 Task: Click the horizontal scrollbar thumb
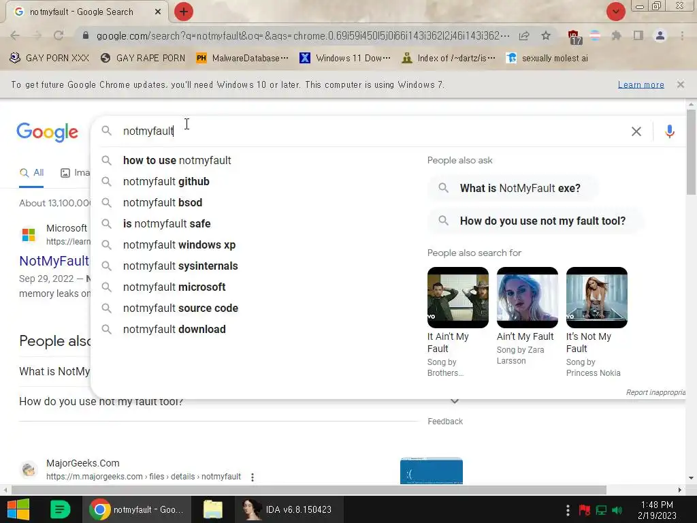[x=308, y=490]
